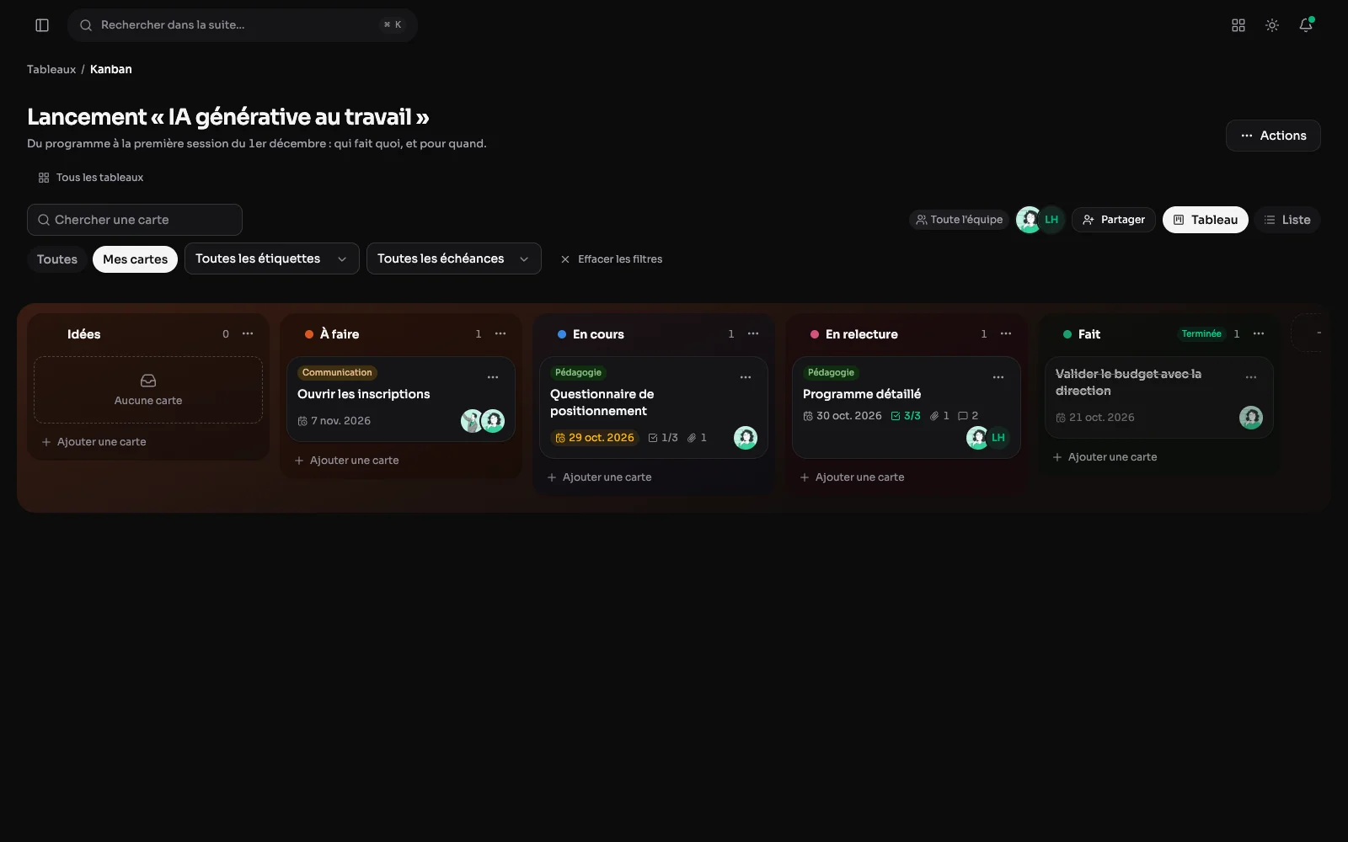Viewport: 1348px width, 842px height.
Task: Open the Fait column options menu
Action: pyautogui.click(x=1259, y=334)
